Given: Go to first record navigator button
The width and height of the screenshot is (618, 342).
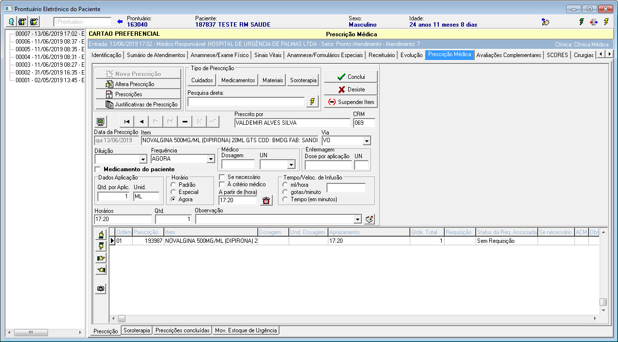Looking at the screenshot, I should pos(127,121).
